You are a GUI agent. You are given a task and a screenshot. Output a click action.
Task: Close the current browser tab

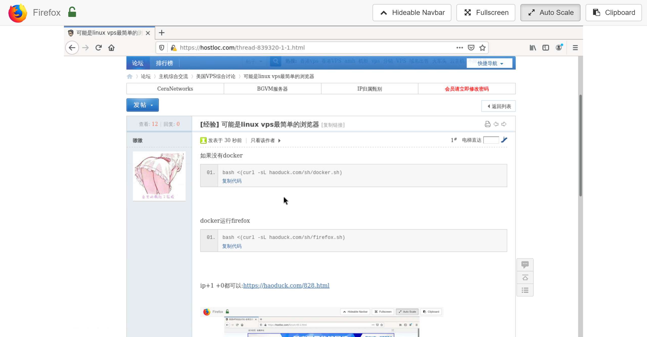click(x=148, y=33)
